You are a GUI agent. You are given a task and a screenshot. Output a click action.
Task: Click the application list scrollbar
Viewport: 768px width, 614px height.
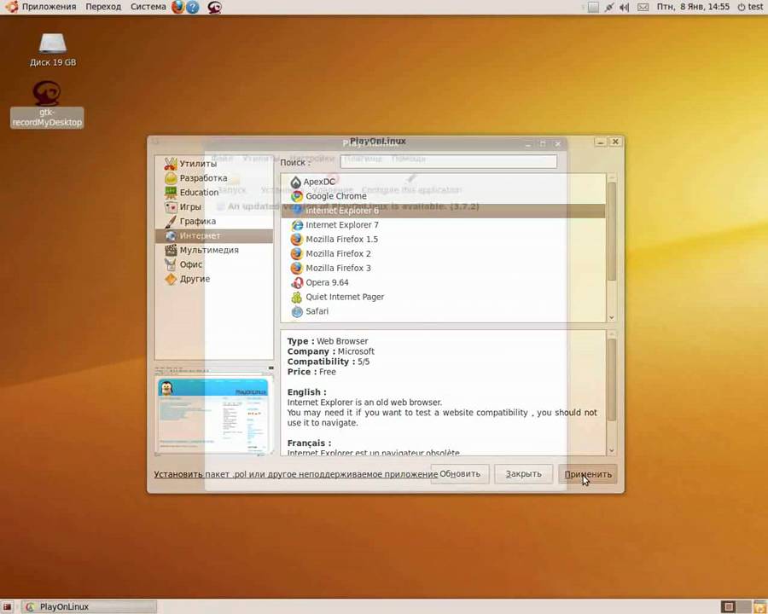pyautogui.click(x=612, y=231)
